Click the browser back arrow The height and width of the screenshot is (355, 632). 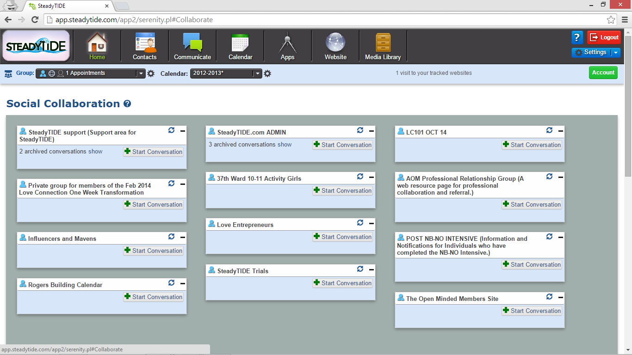(x=8, y=19)
